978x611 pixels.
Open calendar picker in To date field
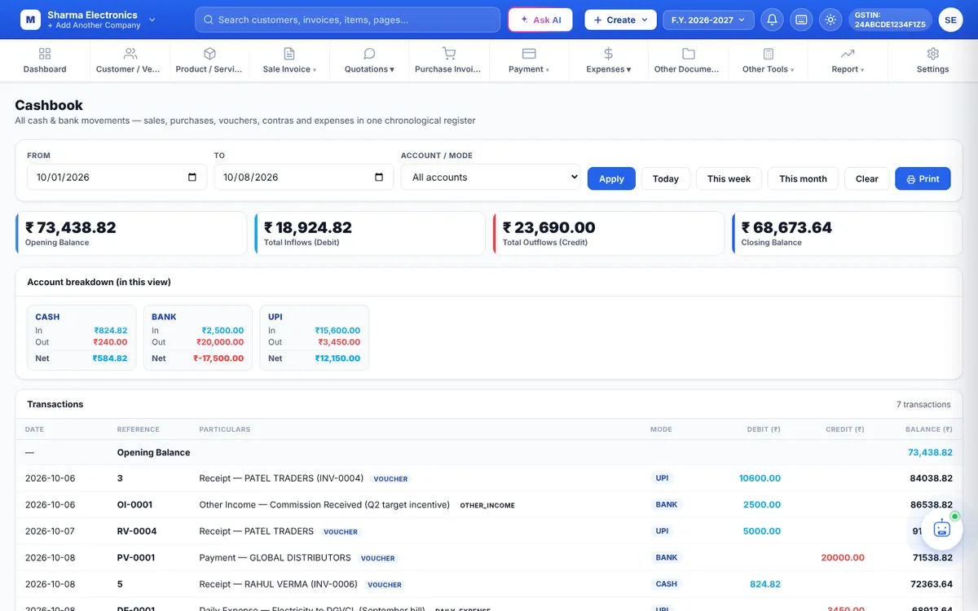point(379,178)
